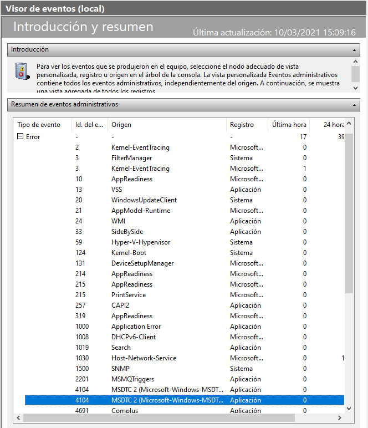This screenshot has height=428, width=368.
Task: Collapse the Error event type group
Action: tap(20, 136)
